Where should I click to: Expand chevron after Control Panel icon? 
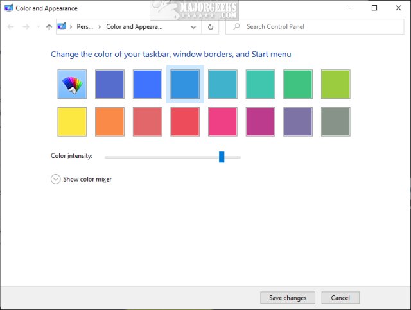[x=71, y=27]
